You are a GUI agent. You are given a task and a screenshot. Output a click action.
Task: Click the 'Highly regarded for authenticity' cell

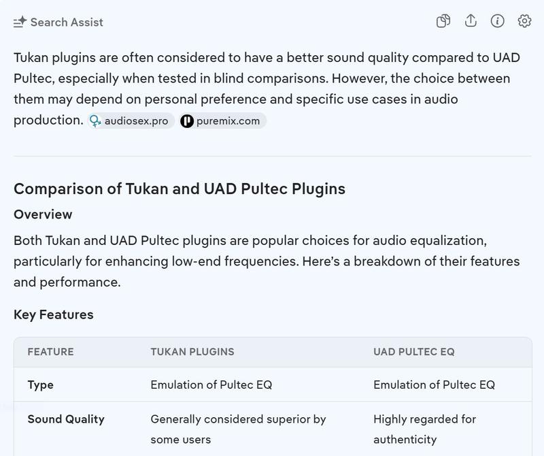[424, 429]
